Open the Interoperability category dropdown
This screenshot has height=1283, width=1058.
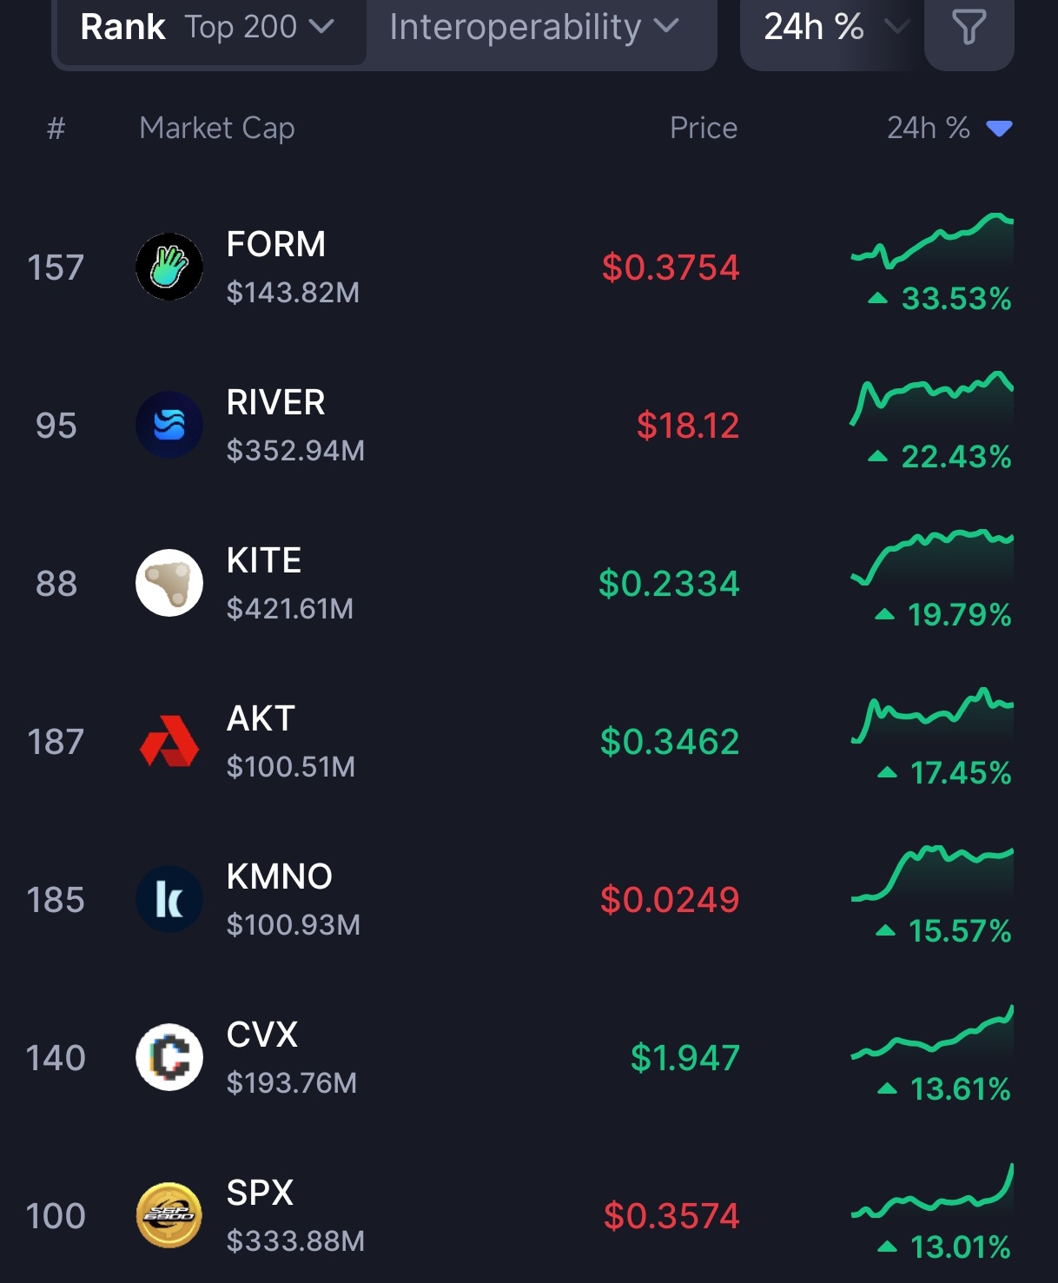[533, 28]
